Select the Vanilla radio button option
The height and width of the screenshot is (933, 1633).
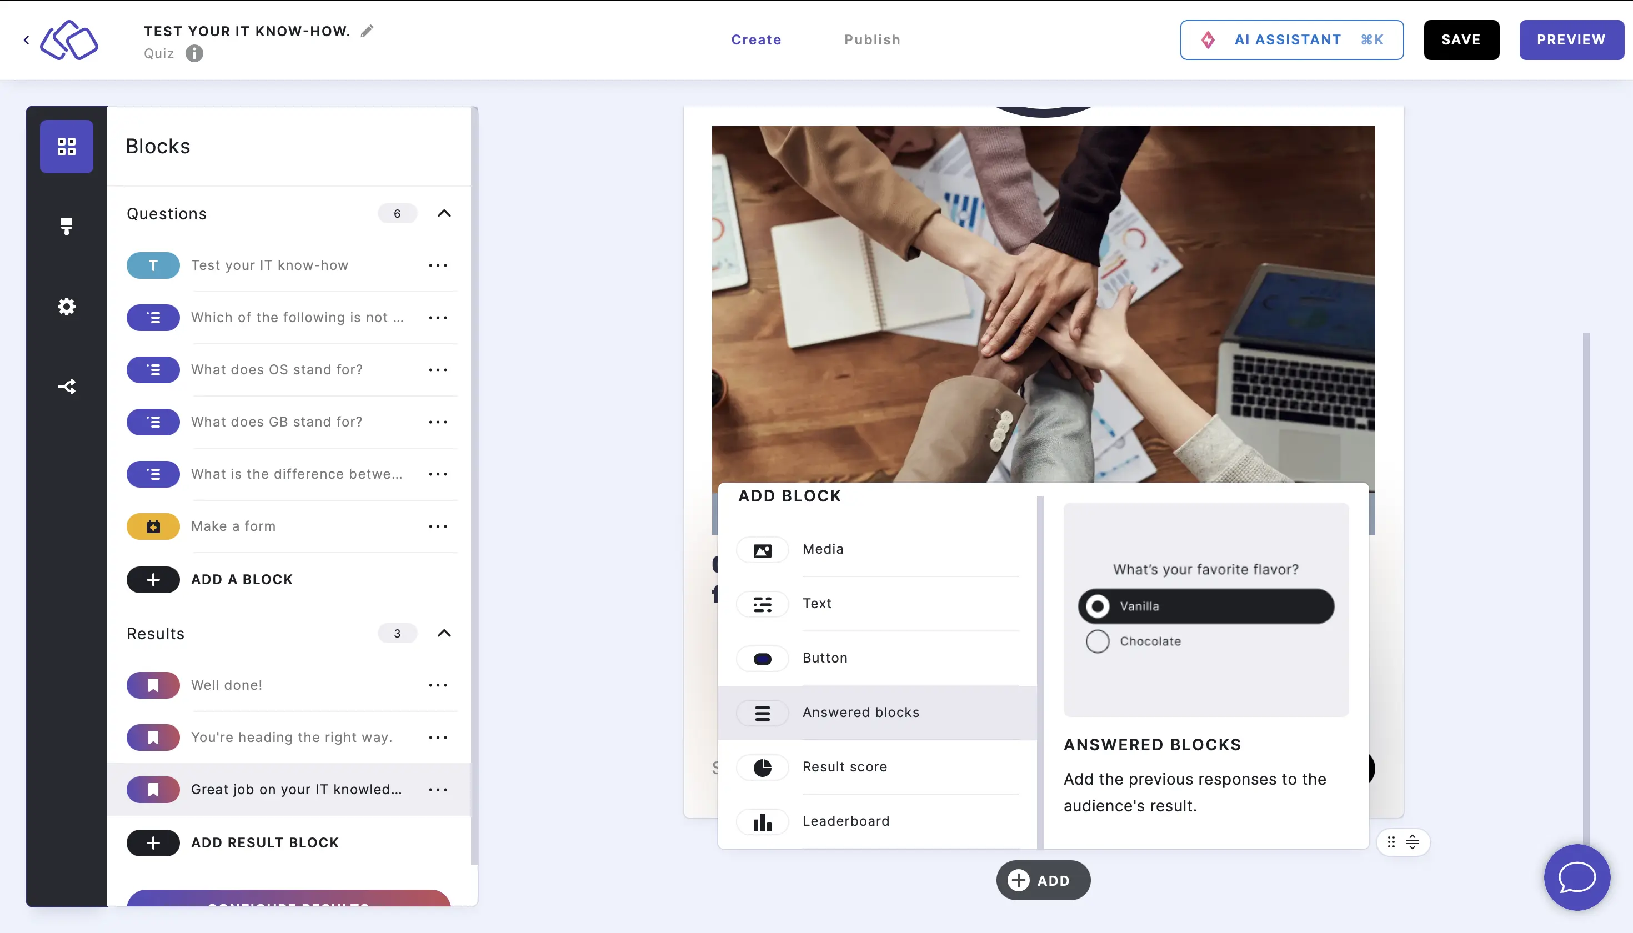1097,605
